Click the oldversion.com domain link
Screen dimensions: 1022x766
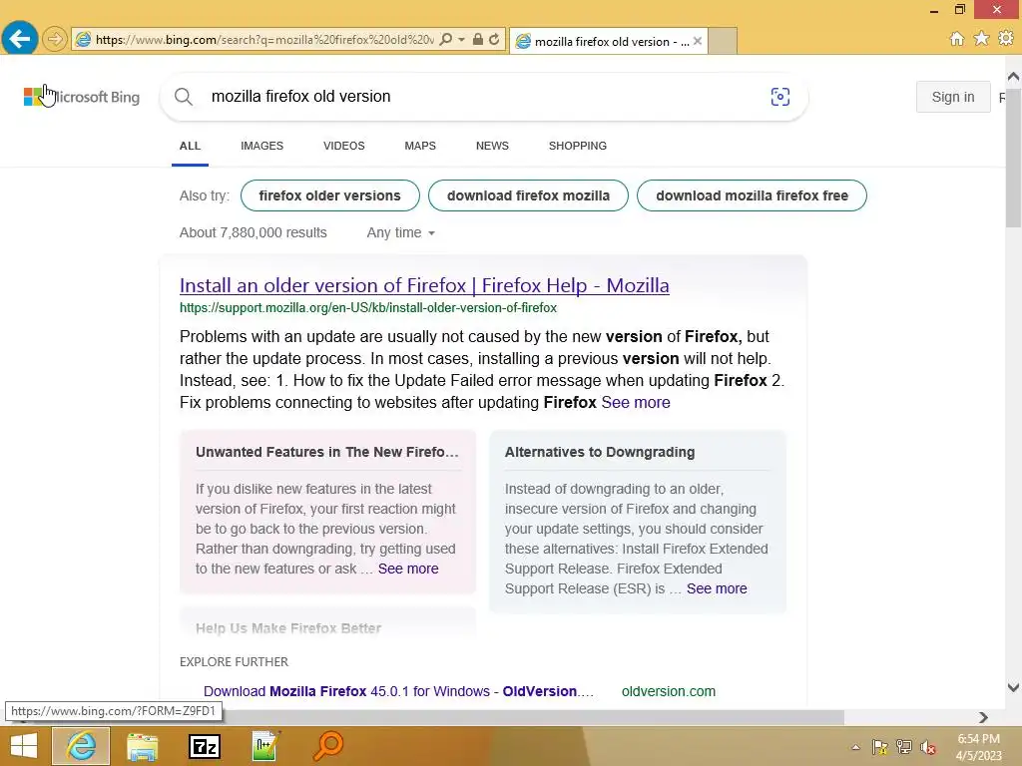pos(668,691)
